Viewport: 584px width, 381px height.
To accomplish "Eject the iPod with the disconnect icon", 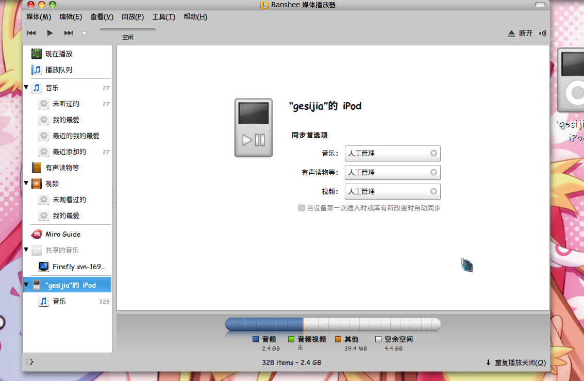I will tap(511, 34).
